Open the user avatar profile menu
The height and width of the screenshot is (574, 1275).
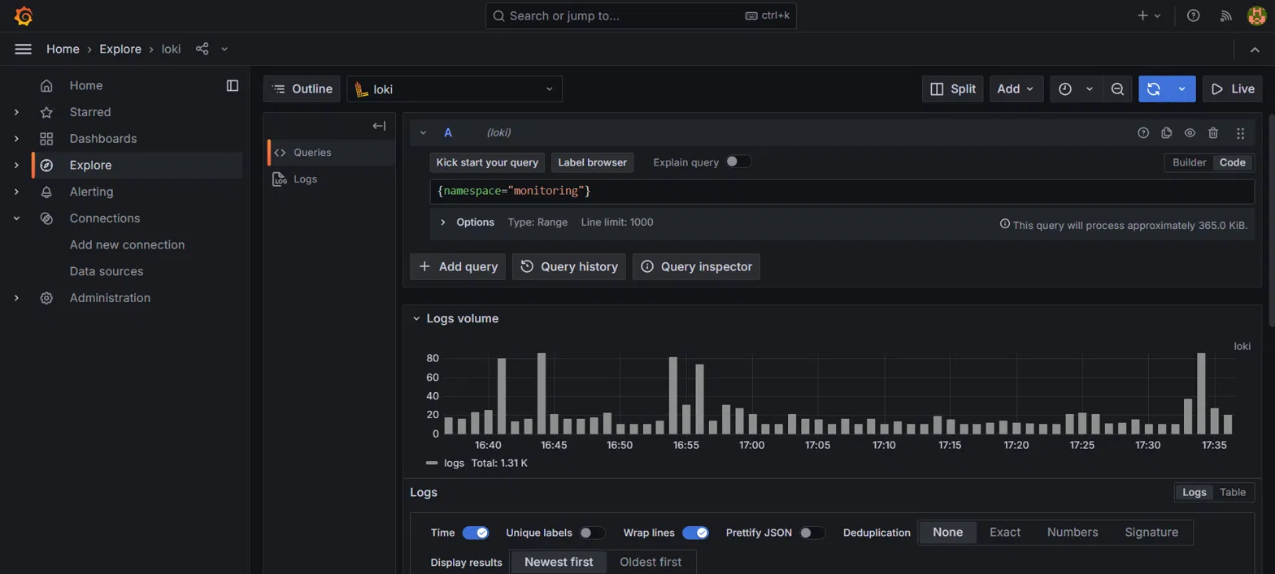[1256, 15]
